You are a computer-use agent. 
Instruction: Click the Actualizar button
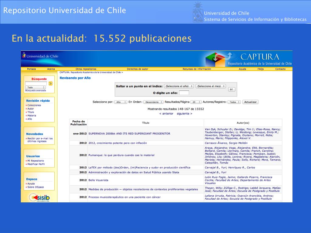250,102
